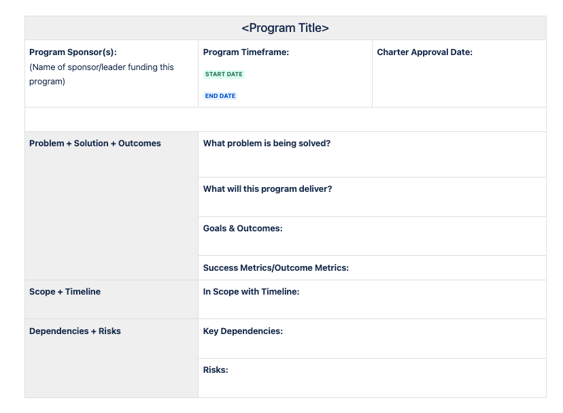Image resolution: width=563 pixels, height=413 pixels.
Task: Click blank area under Charter Approval Date
Action: pos(459,83)
